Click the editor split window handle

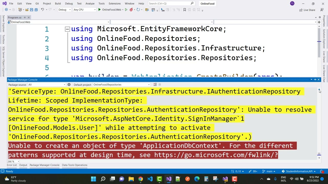[x=319, y=22]
